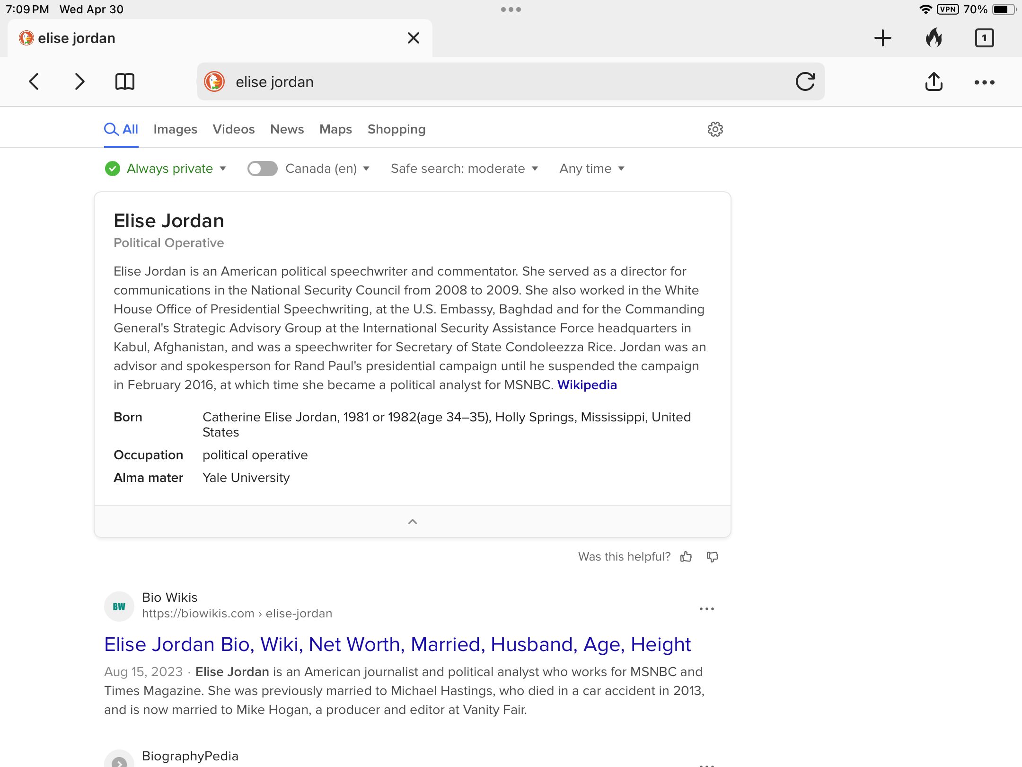Toggle the Canada region switch
Image resolution: width=1022 pixels, height=767 pixels.
[263, 169]
